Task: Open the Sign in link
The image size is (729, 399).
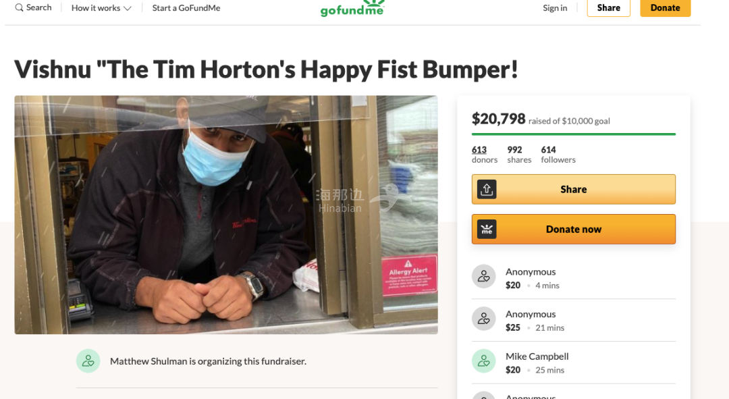Action: [555, 8]
